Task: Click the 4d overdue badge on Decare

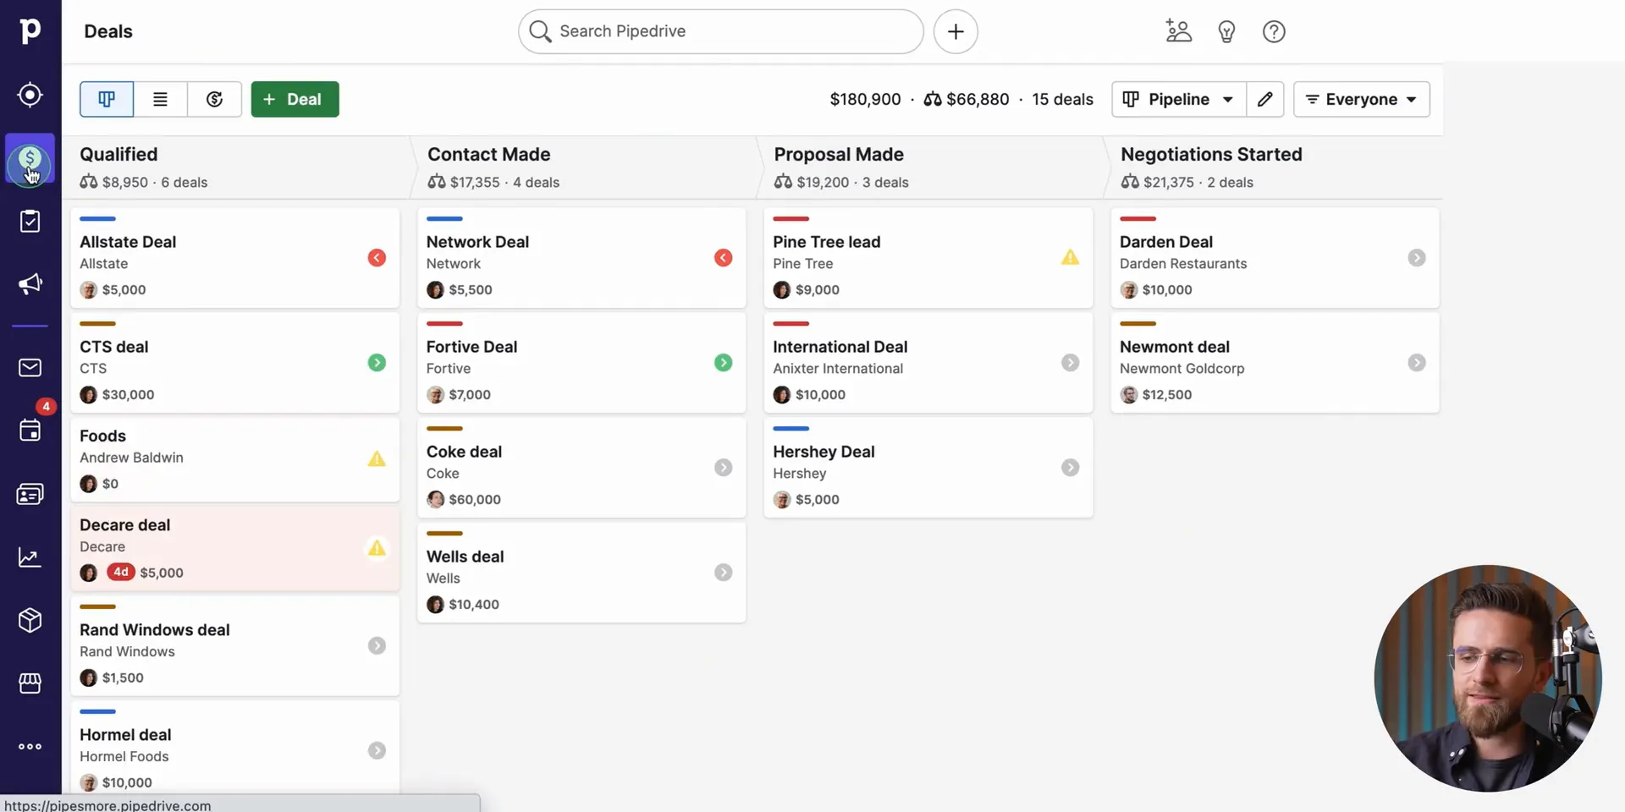Action: coord(121,572)
